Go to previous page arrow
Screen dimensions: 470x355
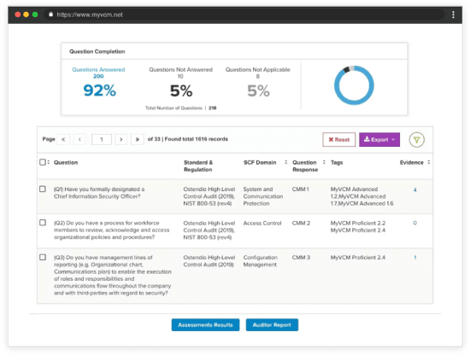pyautogui.click(x=79, y=139)
